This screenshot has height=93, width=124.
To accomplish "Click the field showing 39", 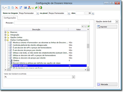I will [x=88, y=13].
